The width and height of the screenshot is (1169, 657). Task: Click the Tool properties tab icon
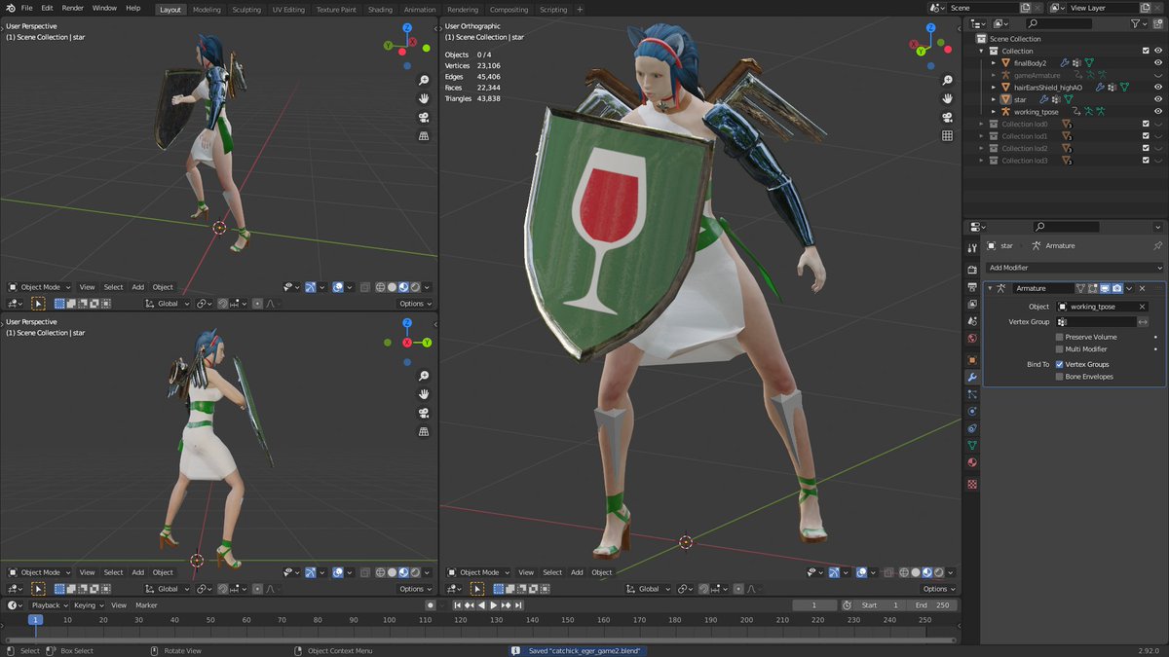click(972, 245)
